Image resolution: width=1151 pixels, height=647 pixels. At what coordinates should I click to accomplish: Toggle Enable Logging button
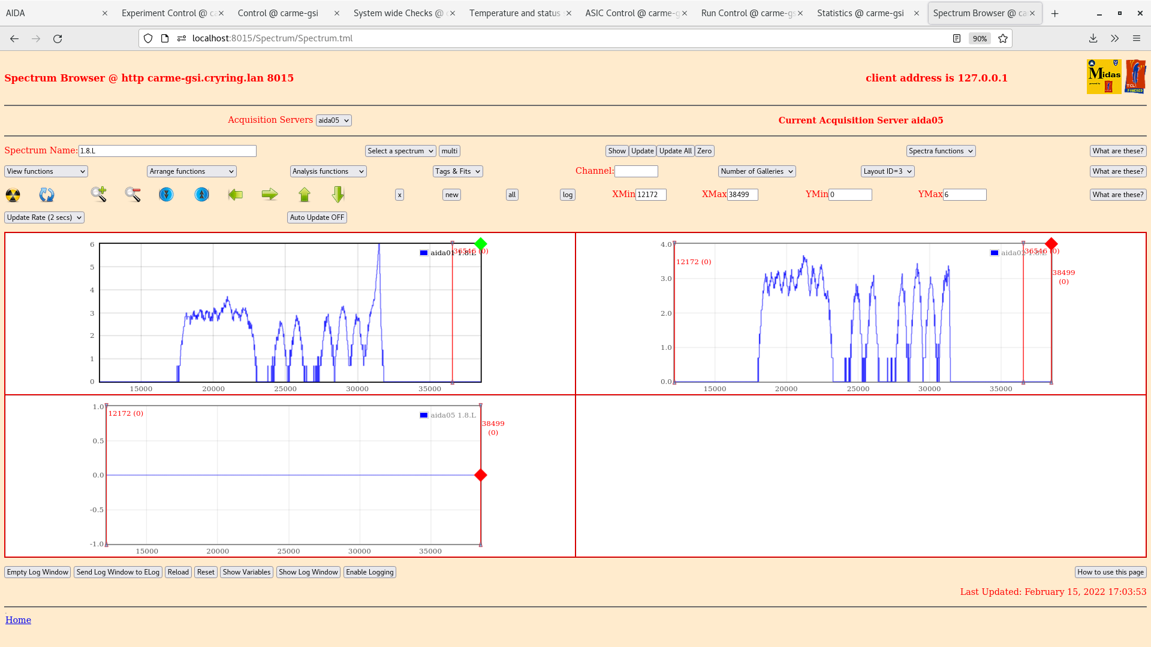[x=370, y=572]
